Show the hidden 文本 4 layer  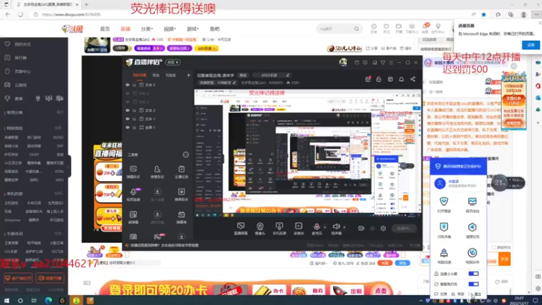[127, 94]
